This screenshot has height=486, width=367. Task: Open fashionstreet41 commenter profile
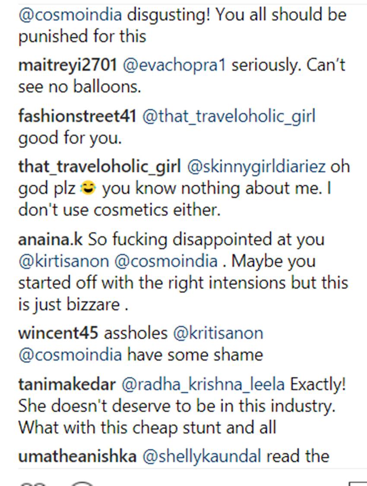(77, 116)
